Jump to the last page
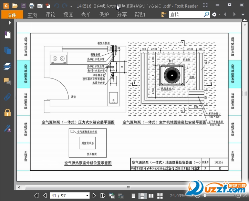 (x=103, y=195)
